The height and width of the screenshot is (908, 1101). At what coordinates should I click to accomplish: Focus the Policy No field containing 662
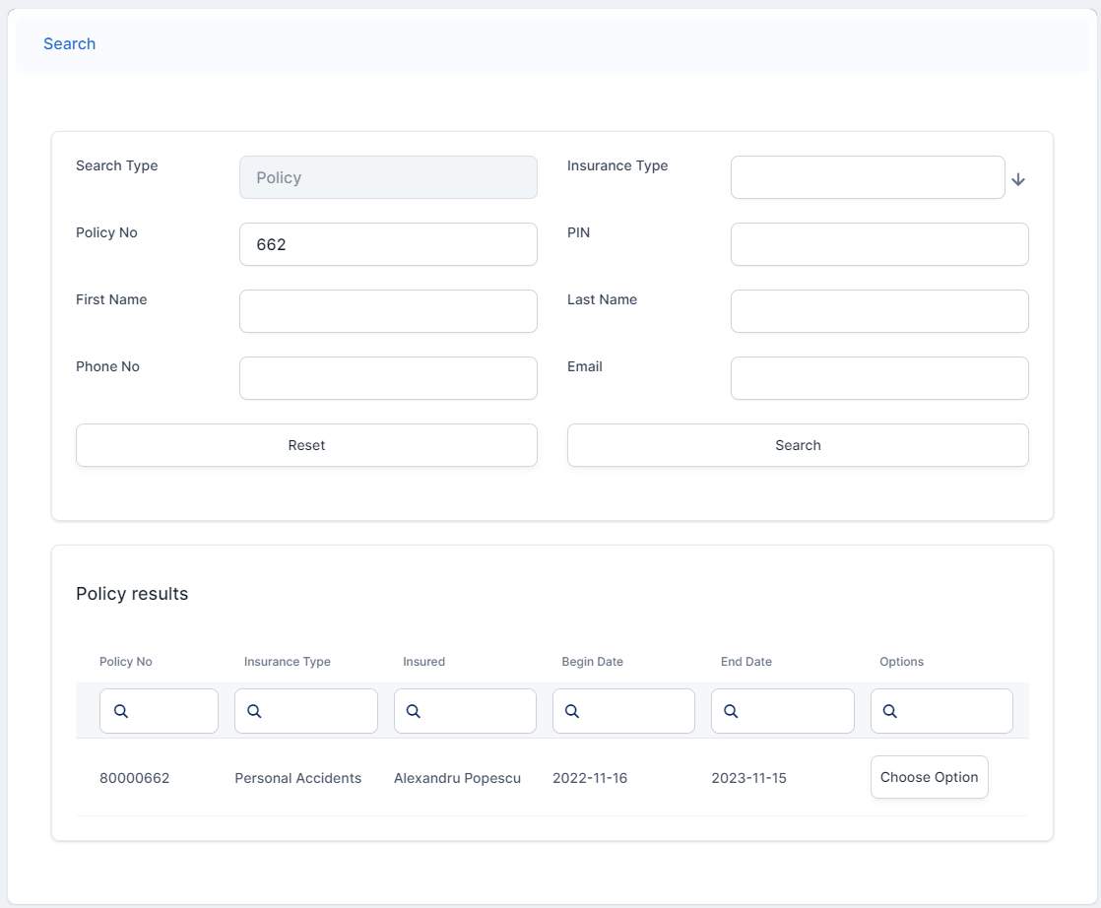click(x=388, y=244)
